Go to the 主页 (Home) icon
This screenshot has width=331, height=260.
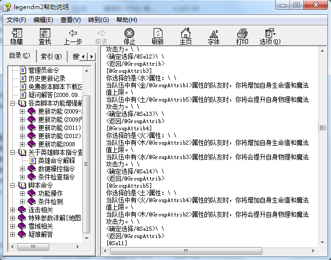pyautogui.click(x=185, y=36)
